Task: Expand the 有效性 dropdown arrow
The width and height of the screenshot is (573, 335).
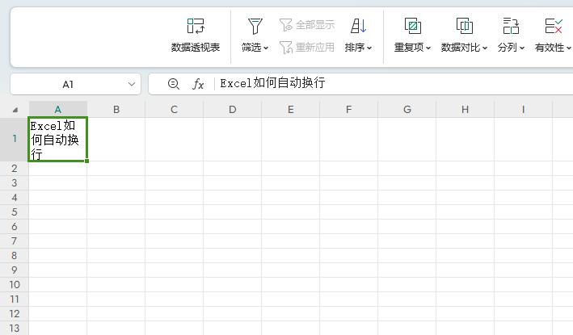Action: pos(569,48)
